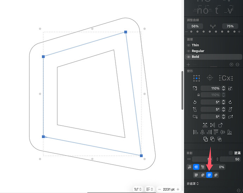The width and height of the screenshot is (243, 193).
Task: Flip selection horizontally with mirror icon
Action: [205, 125]
